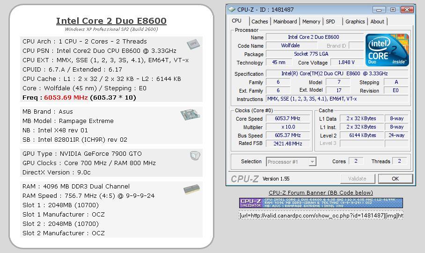Click the Multiplier value x 10.0
The image size is (425, 253).
(x=287, y=127)
